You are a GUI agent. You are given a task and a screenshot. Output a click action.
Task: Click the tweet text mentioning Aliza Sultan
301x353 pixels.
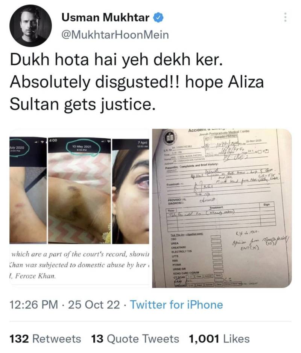[x=137, y=82]
